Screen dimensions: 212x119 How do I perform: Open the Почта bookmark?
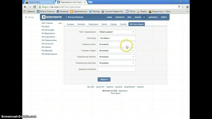pyautogui.click(x=131, y=12)
